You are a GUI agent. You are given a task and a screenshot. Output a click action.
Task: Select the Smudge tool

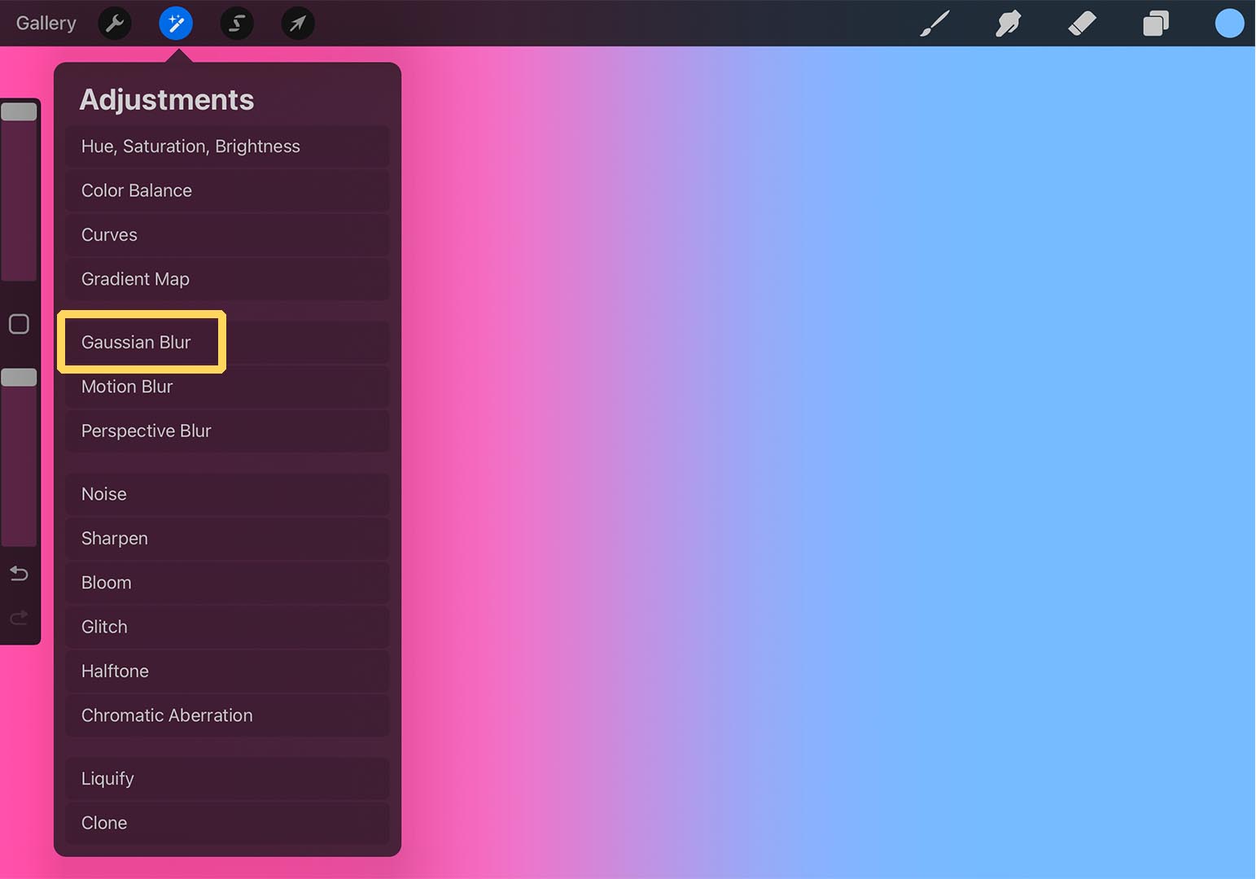[x=1009, y=23]
